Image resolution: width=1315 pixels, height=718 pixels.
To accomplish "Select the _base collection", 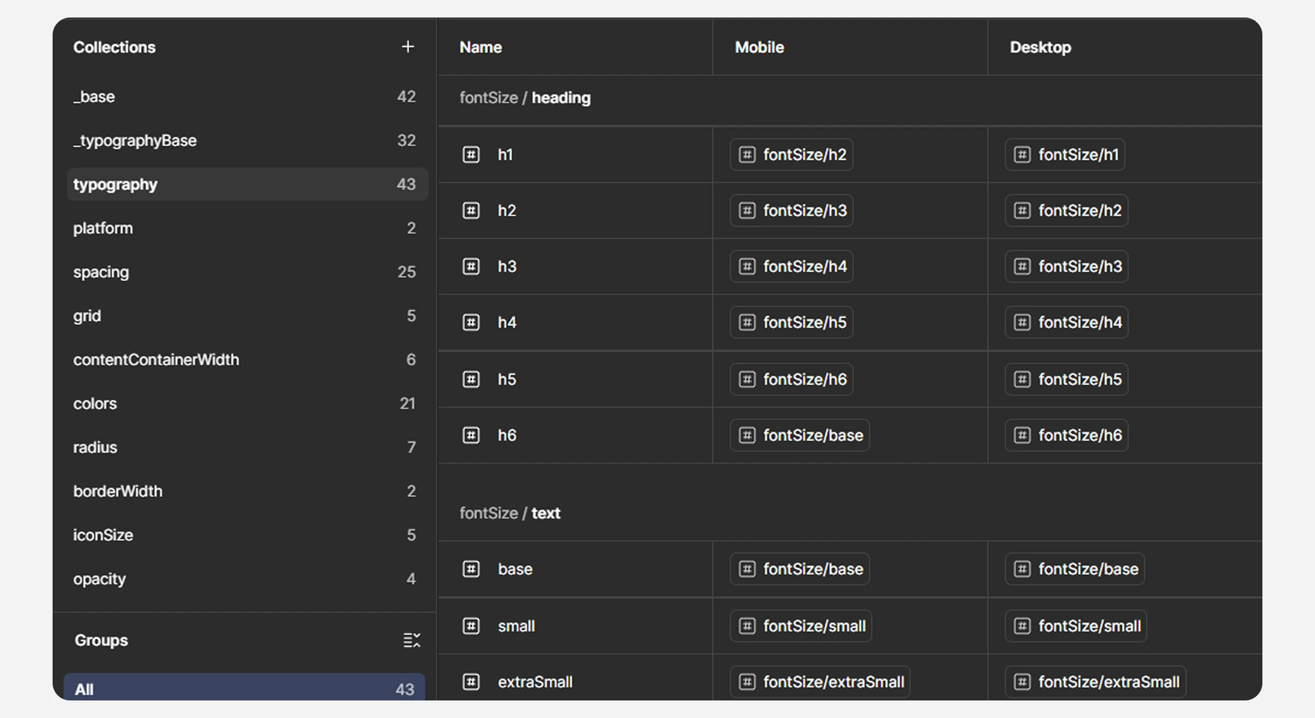I will 247,96.
